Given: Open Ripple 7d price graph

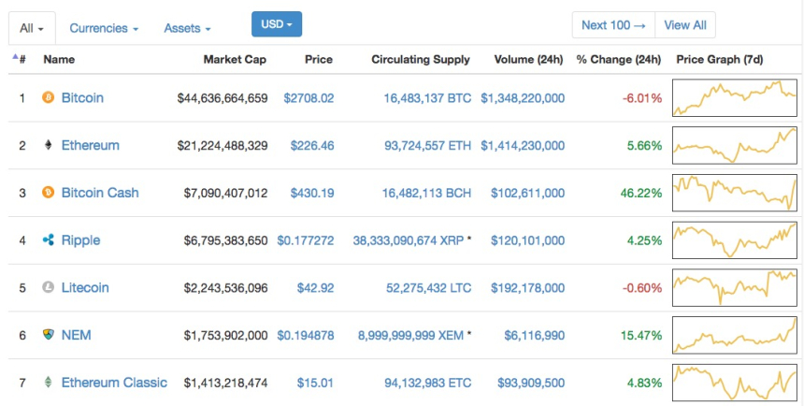Looking at the screenshot, I should pos(735,240).
